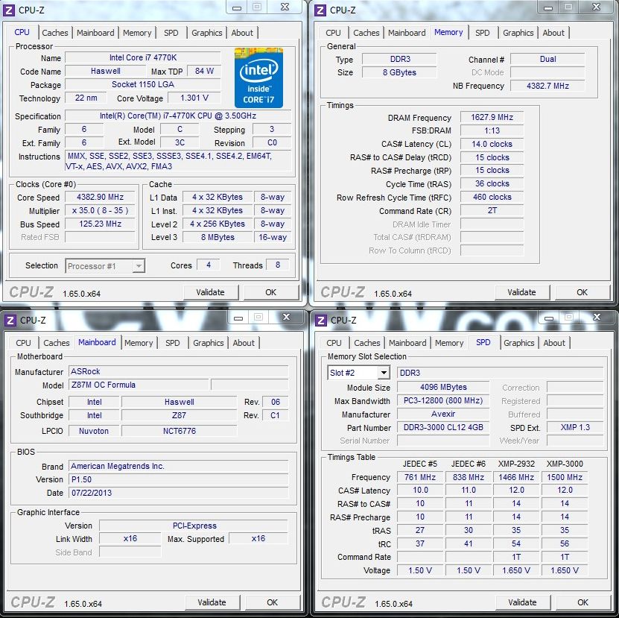This screenshot has height=618, width=619.
Task: Go to Mainboard tab in the SPD window
Action: [x=407, y=343]
